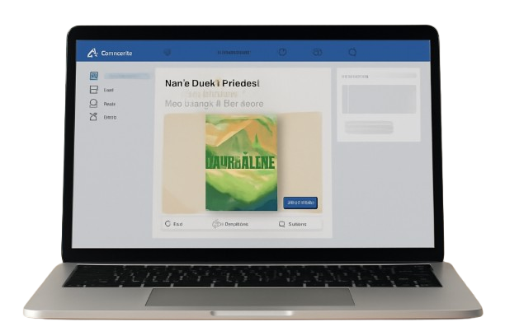
Task: Click the Esd option below the cover
Action: point(175,223)
